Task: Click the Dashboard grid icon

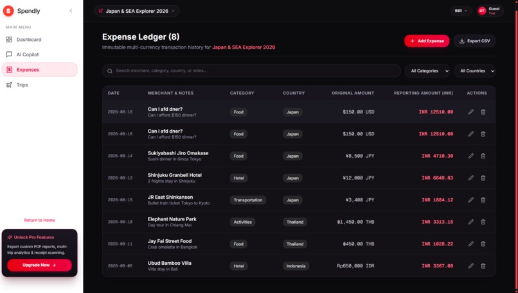Action: pyautogui.click(x=9, y=40)
